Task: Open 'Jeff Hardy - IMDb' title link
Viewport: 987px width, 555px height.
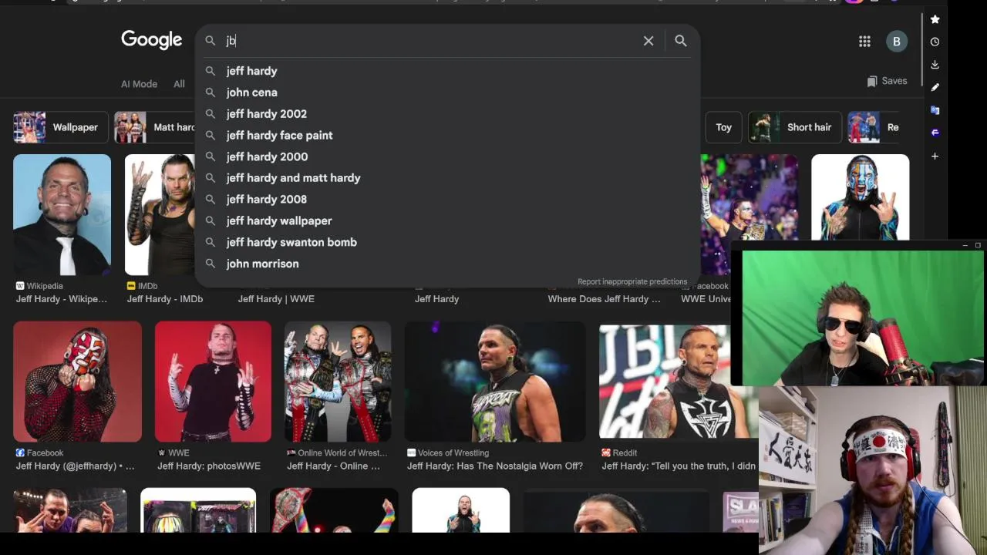Action: pos(165,299)
